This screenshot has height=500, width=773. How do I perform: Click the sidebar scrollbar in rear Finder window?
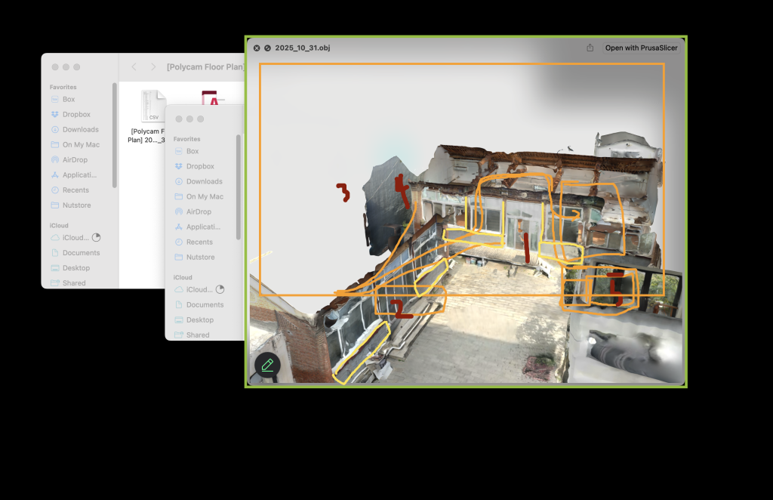click(x=115, y=136)
